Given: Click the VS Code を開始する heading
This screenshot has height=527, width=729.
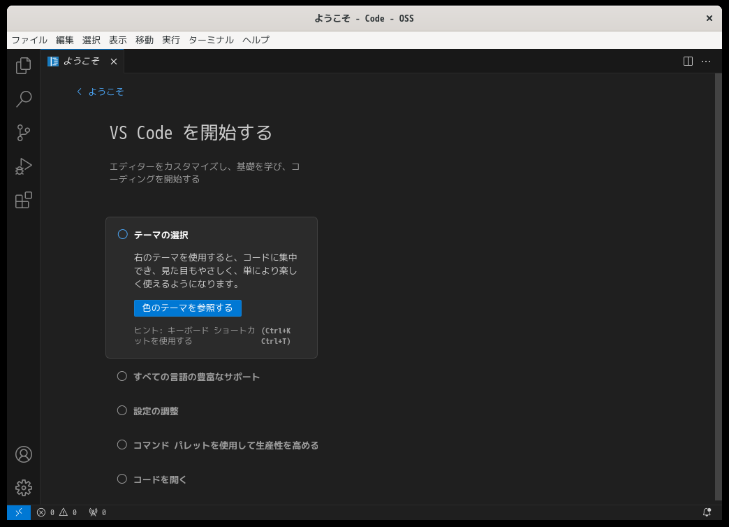Looking at the screenshot, I should click(191, 133).
